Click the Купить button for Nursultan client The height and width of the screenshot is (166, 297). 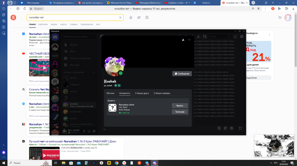[x=180, y=106]
